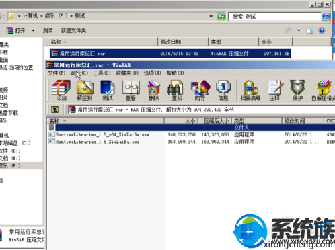Select 娱乐 (F:) drive in the sidebar

10,165
